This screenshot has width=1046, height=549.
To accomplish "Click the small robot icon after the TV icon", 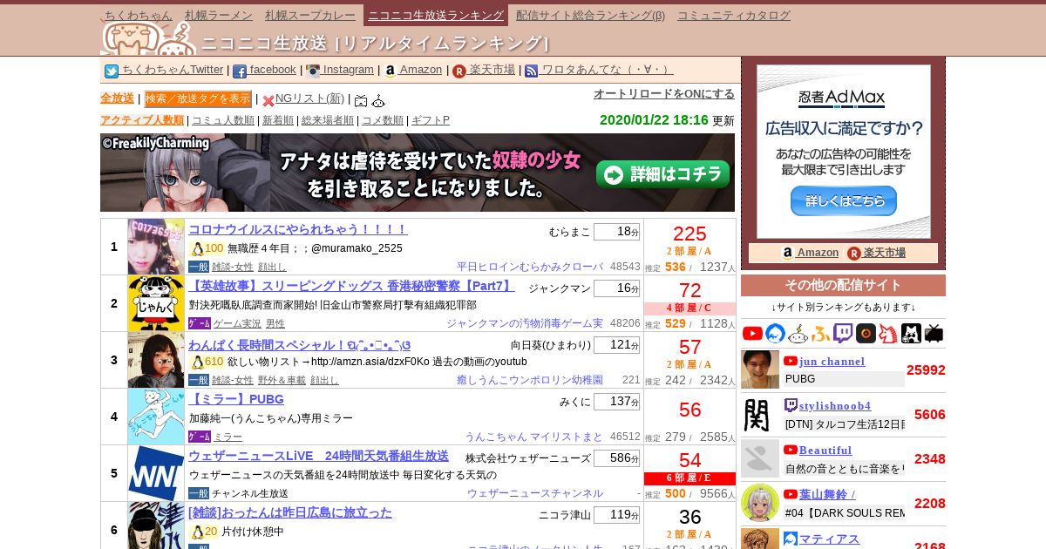I will (x=378, y=101).
